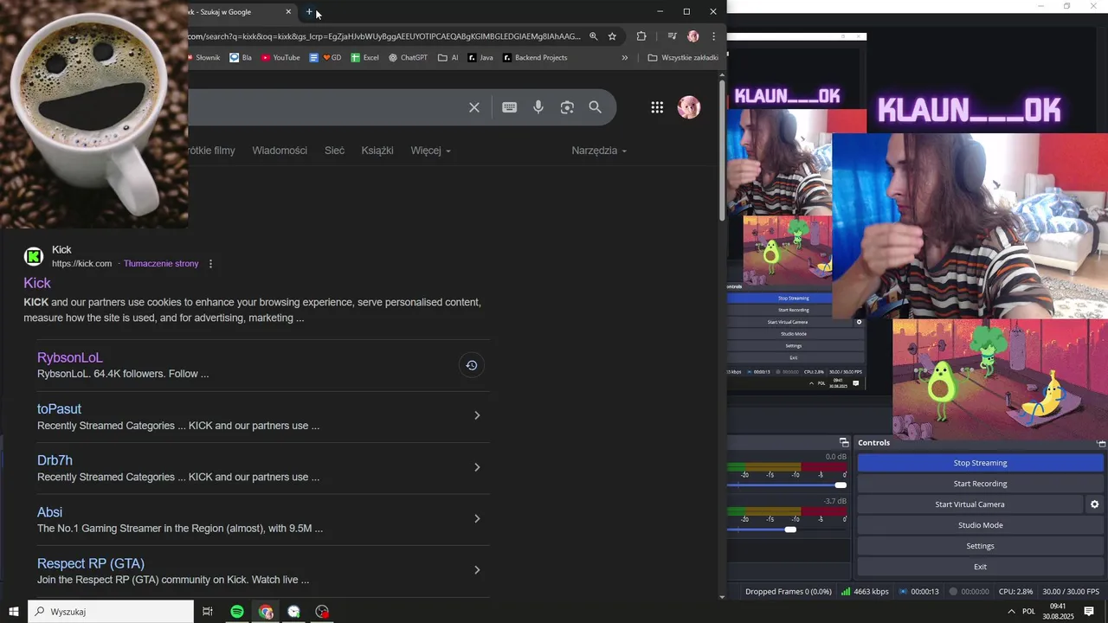The width and height of the screenshot is (1108, 623).
Task: Click the history clock icon beside RybsonLoL
Action: 472,365
